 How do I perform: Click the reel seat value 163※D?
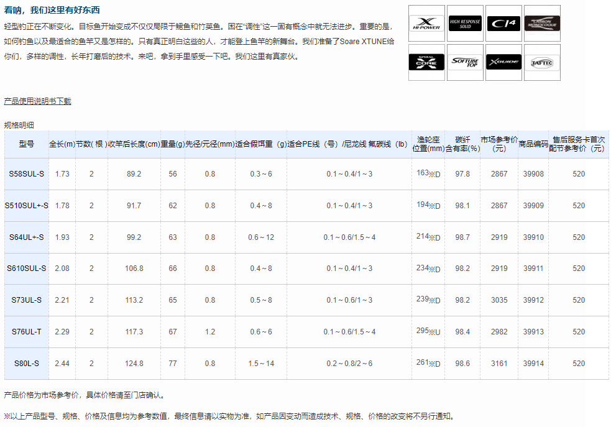click(428, 173)
